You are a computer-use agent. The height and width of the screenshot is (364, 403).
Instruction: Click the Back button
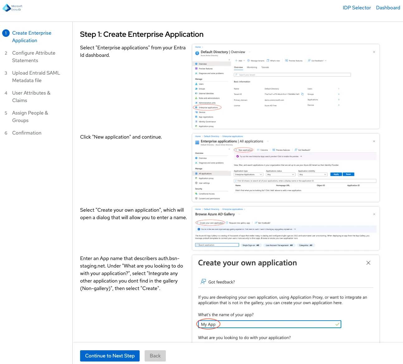155,356
